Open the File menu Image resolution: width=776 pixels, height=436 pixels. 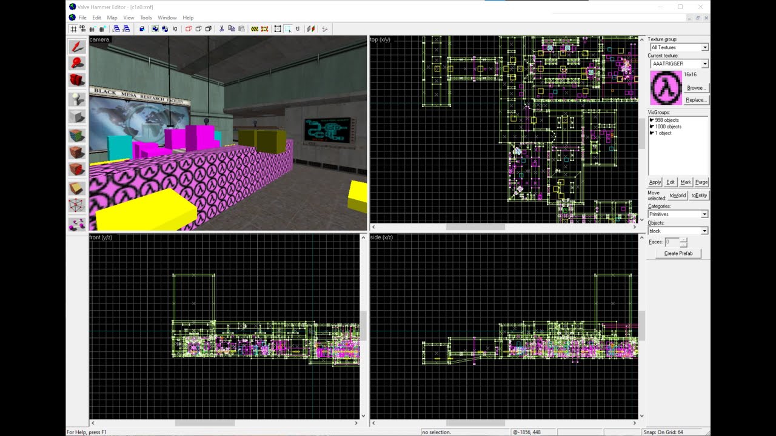82,18
